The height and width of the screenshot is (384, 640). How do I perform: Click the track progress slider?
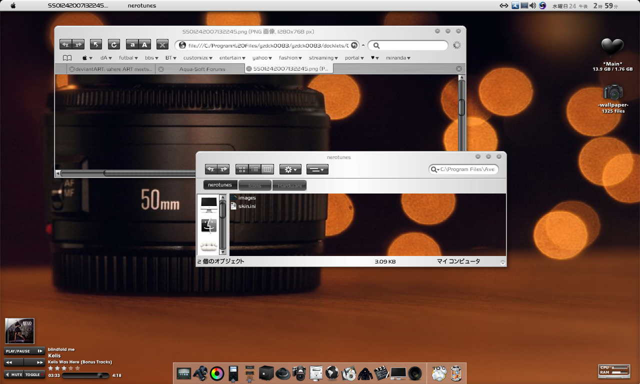click(86, 375)
